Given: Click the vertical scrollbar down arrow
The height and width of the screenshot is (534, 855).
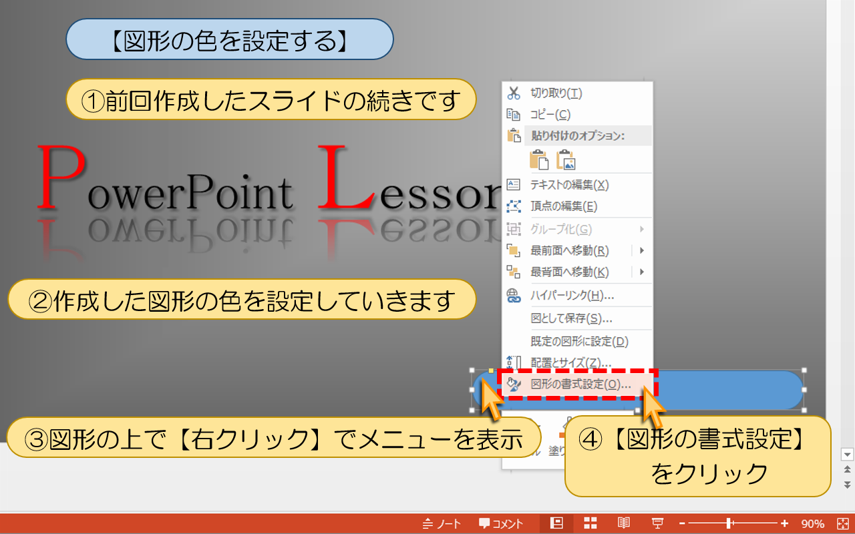Looking at the screenshot, I should coord(848,454).
